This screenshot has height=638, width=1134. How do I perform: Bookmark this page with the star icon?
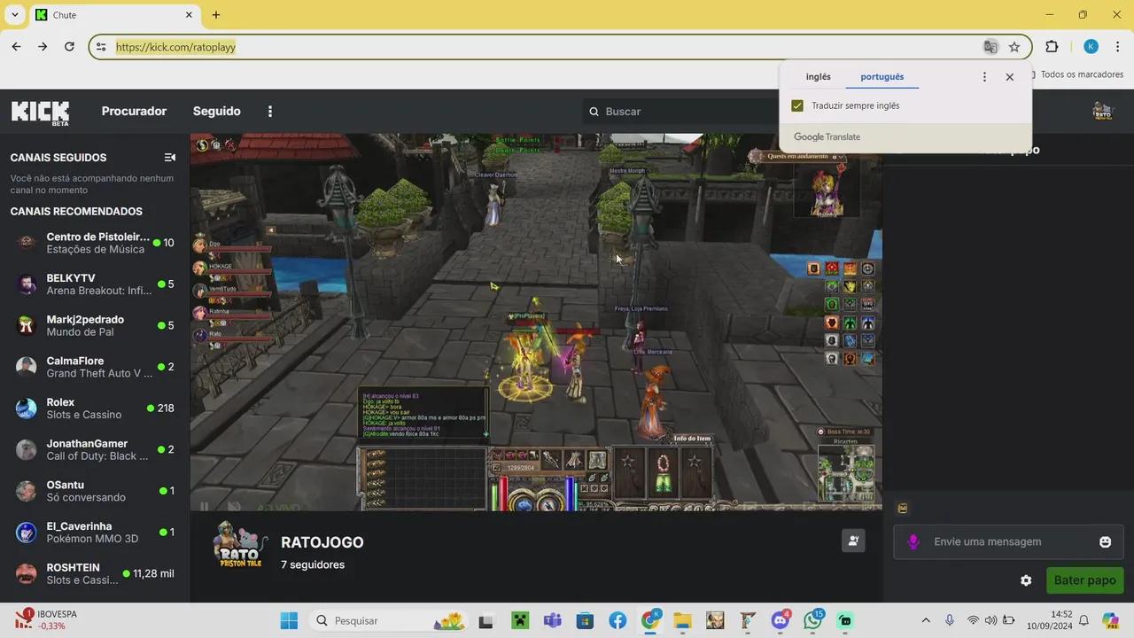1014,47
